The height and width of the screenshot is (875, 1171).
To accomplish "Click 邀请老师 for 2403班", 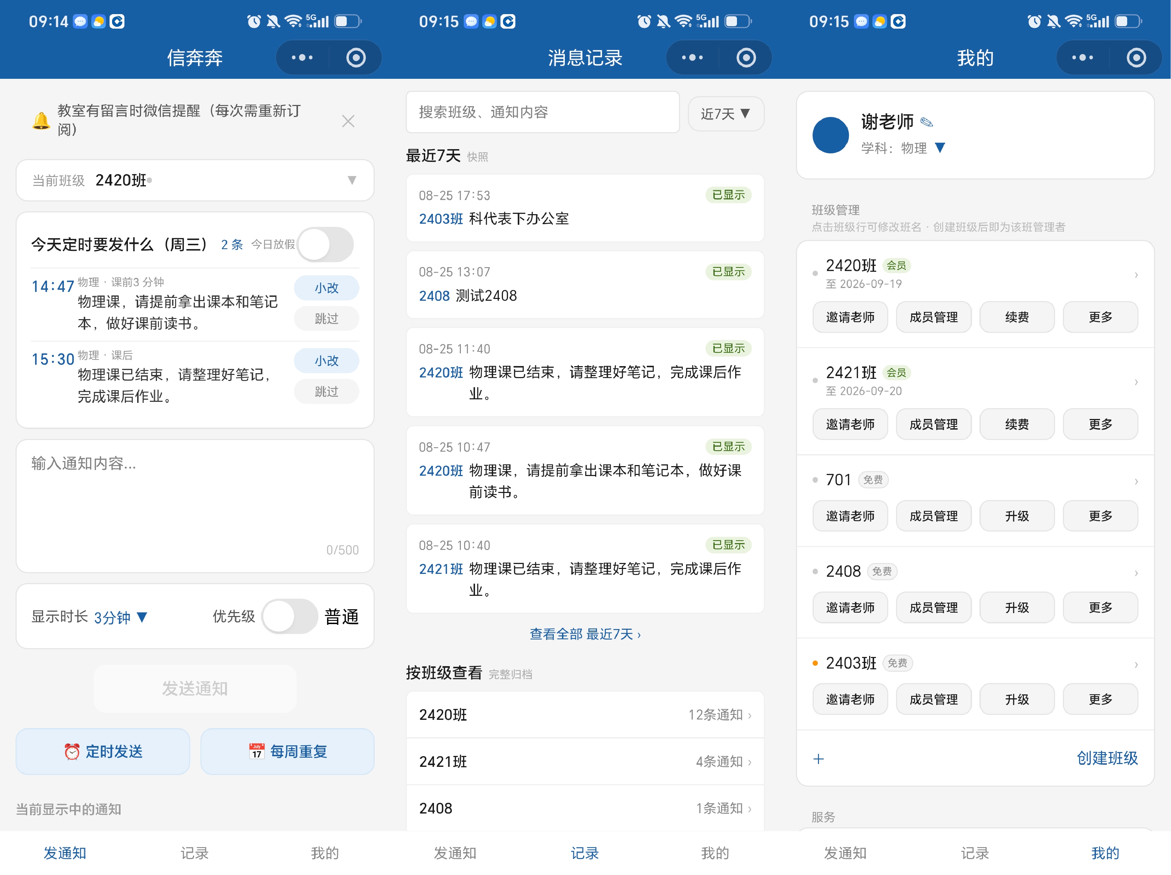I will [850, 699].
